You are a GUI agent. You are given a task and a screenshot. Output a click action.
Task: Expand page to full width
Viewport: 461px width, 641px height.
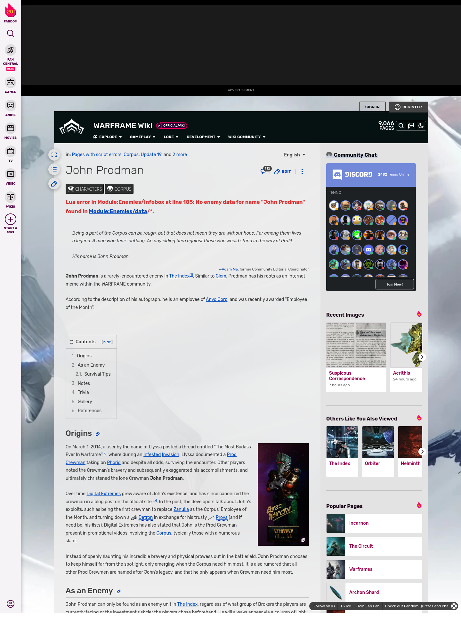(54, 155)
